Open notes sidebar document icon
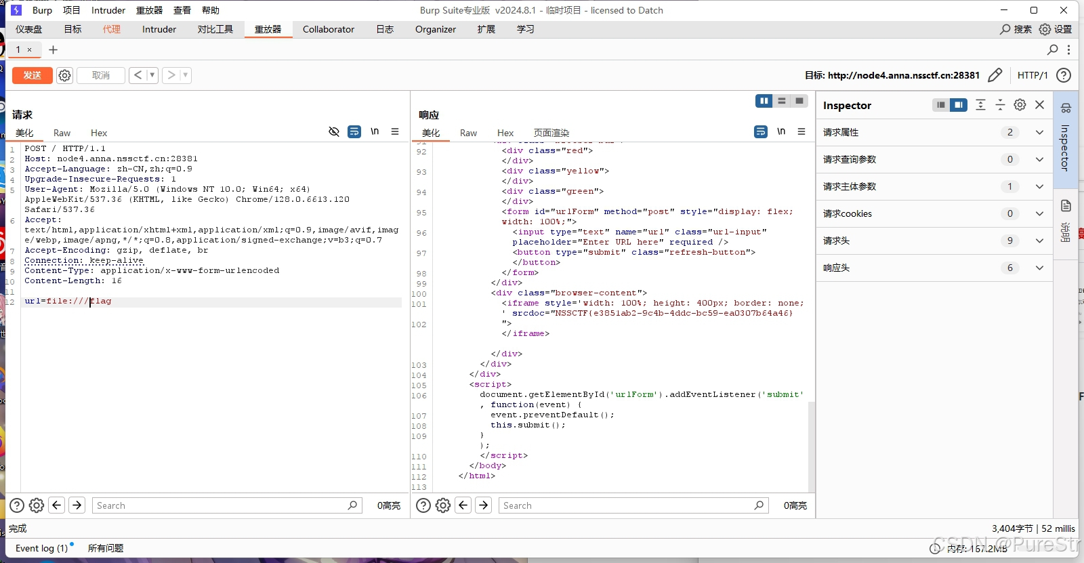 point(1066,206)
